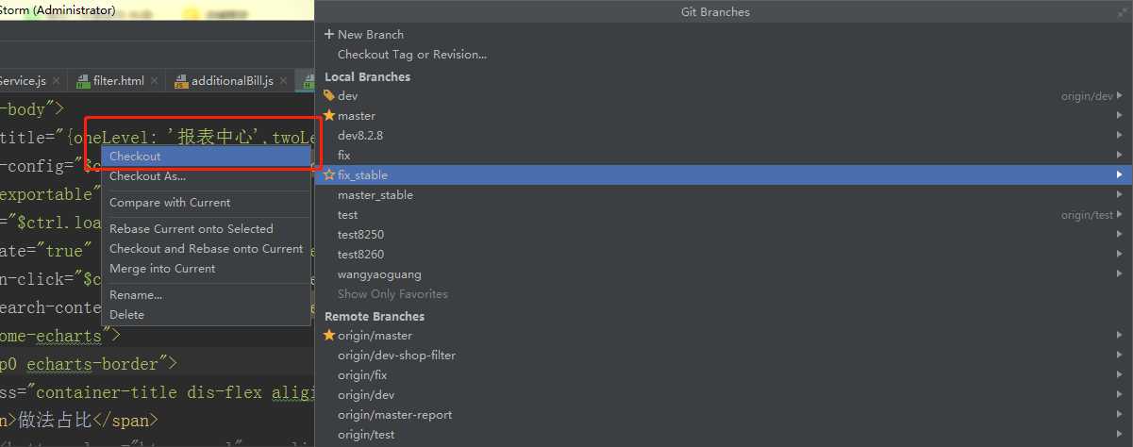Expand submenu arrow for test branch

pos(1120,214)
